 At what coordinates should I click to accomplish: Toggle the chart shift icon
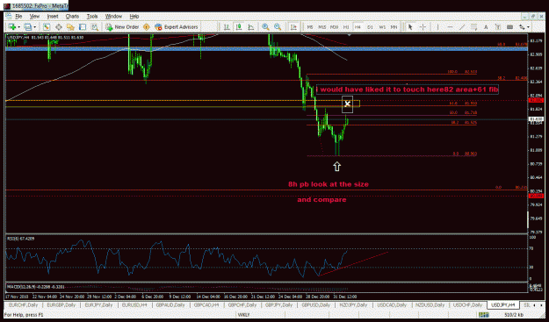click(293, 27)
